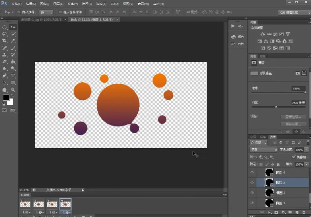Open the 类型 layer filter dropdown
This screenshot has height=217, width=311.
[x=259, y=142]
